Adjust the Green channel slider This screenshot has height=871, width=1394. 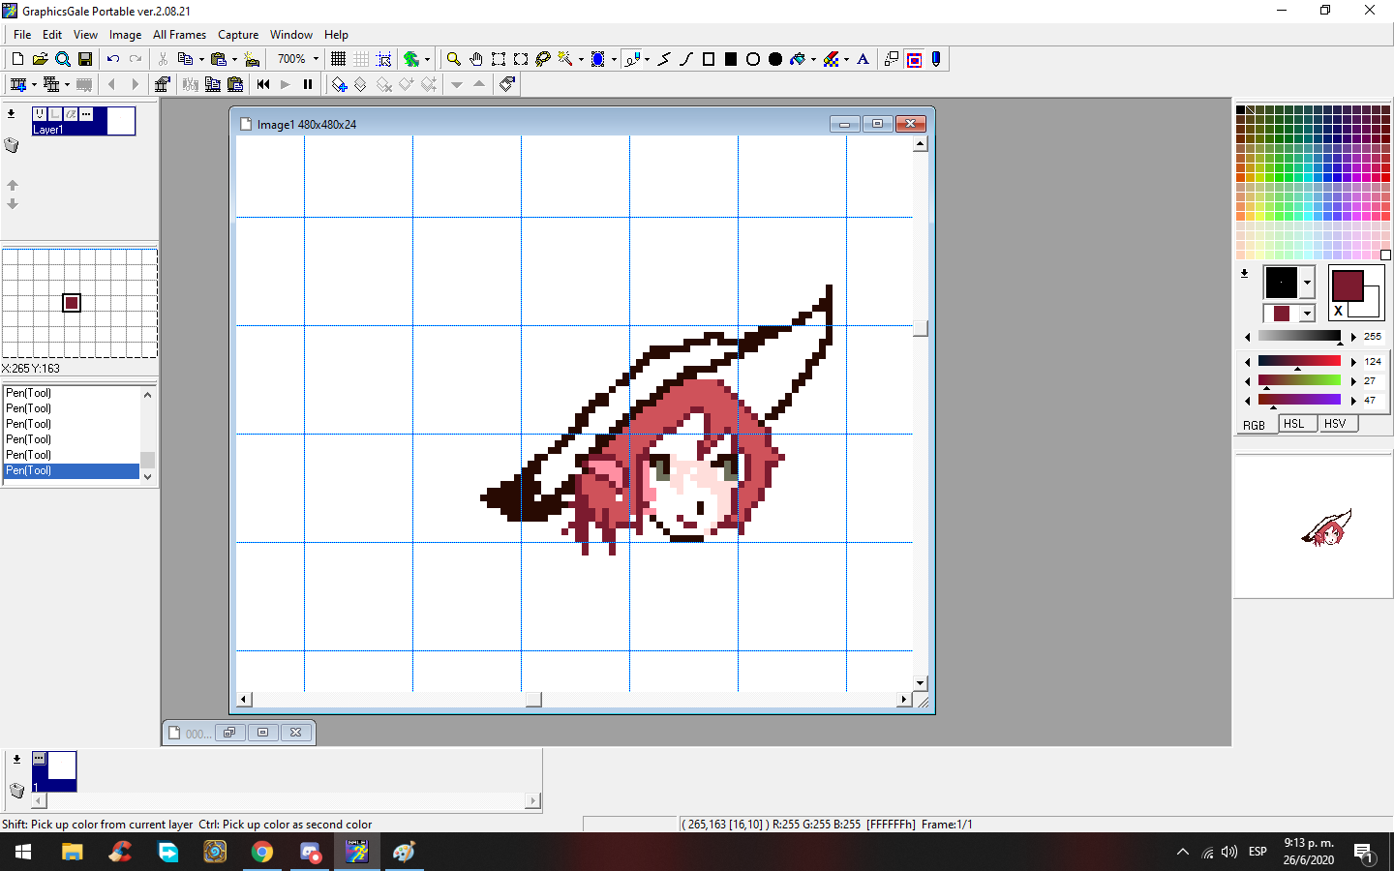pyautogui.click(x=1299, y=380)
